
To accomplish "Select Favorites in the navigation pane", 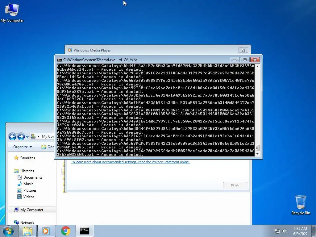I will pyautogui.click(x=24, y=158).
